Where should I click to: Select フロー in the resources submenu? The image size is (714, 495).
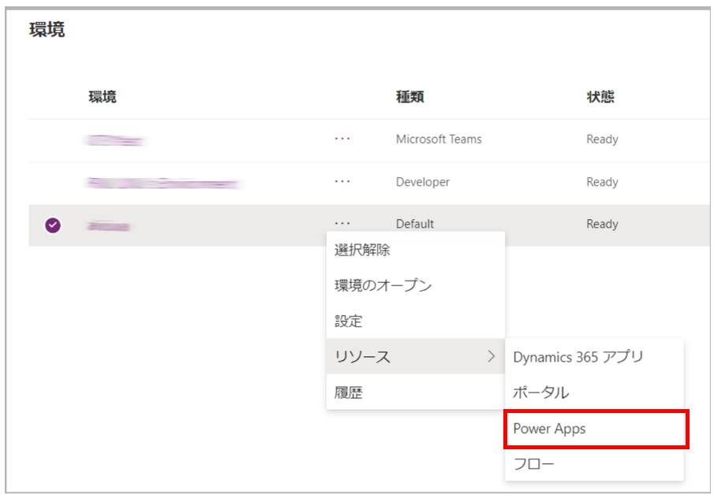[x=533, y=464]
